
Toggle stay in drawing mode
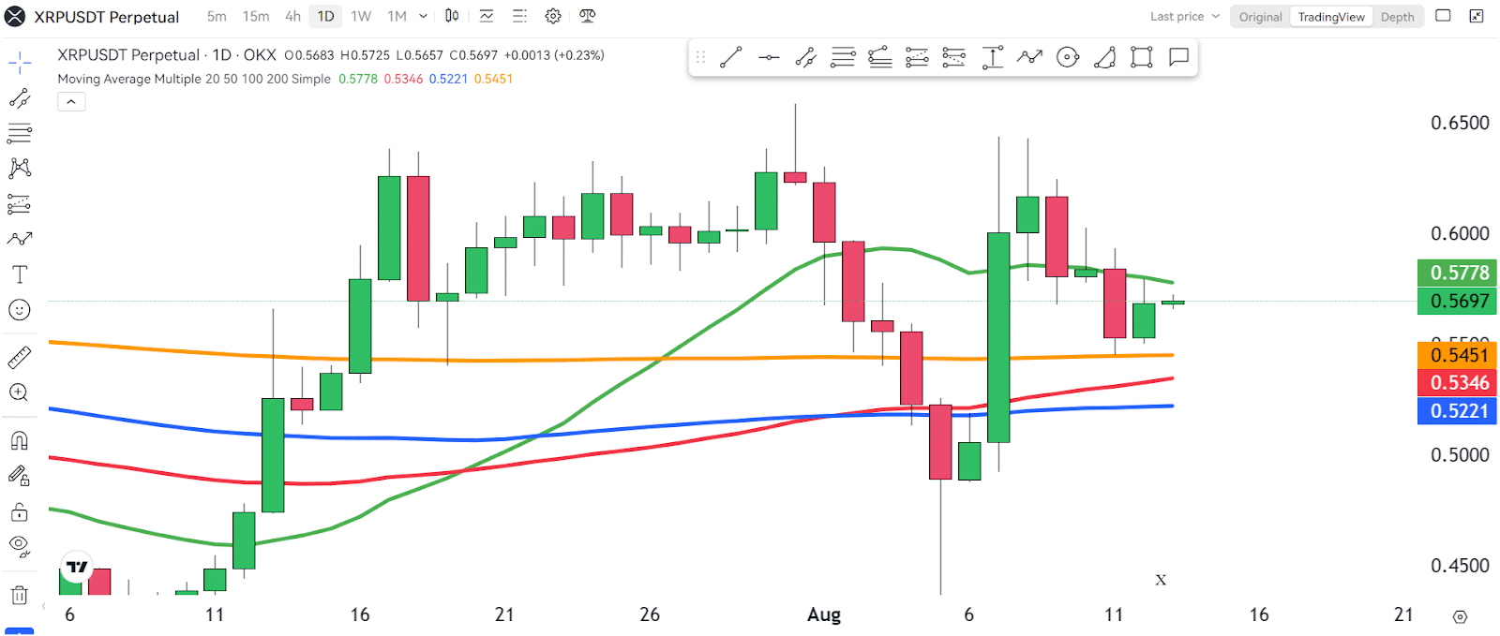pyautogui.click(x=20, y=476)
